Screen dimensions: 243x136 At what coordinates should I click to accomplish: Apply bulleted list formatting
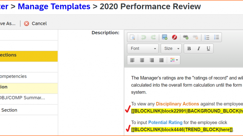(216, 37)
